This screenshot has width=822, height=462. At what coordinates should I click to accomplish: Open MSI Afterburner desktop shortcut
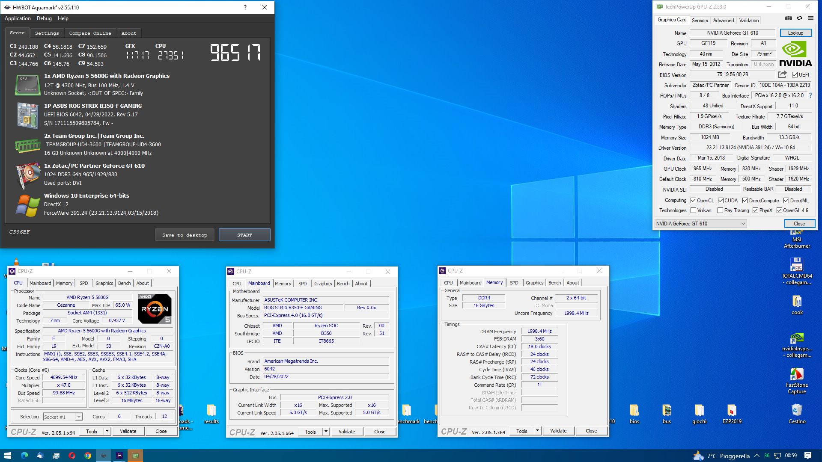pos(797,239)
